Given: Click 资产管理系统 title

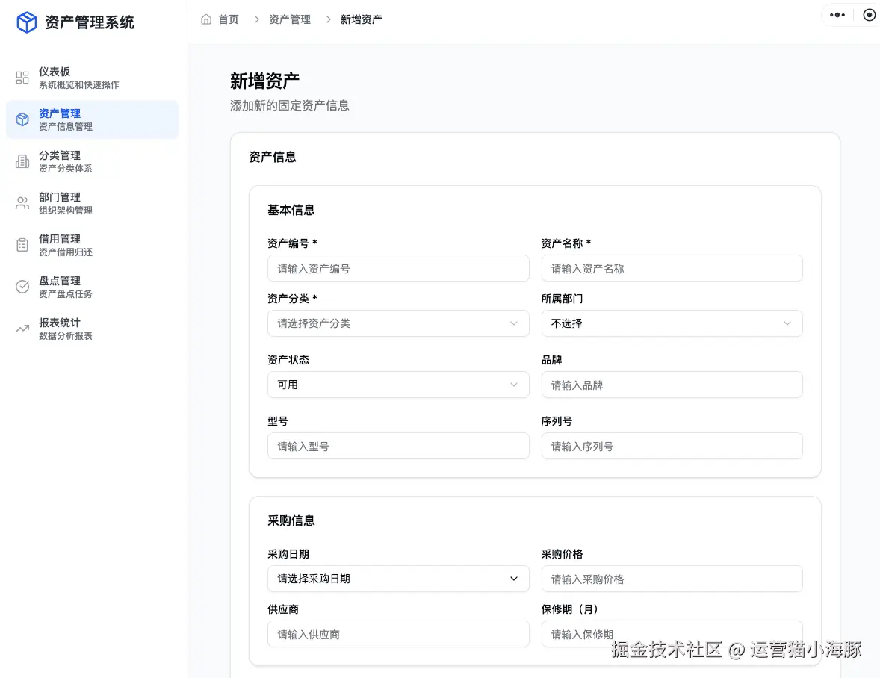Looking at the screenshot, I should 89,22.
